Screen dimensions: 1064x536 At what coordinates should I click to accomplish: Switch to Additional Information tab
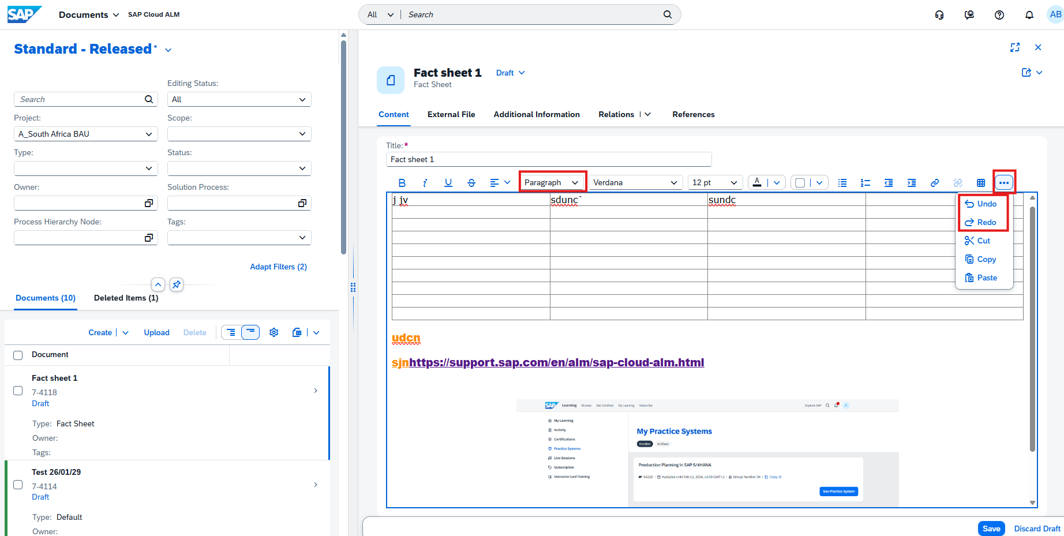click(537, 114)
